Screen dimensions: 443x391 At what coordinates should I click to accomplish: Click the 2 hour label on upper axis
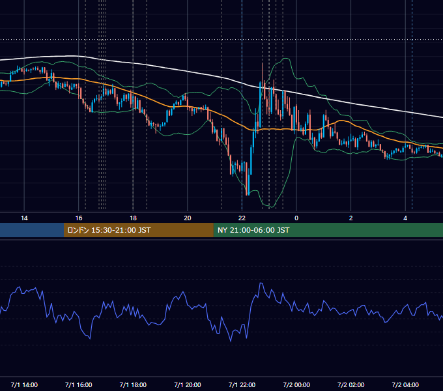(x=351, y=218)
